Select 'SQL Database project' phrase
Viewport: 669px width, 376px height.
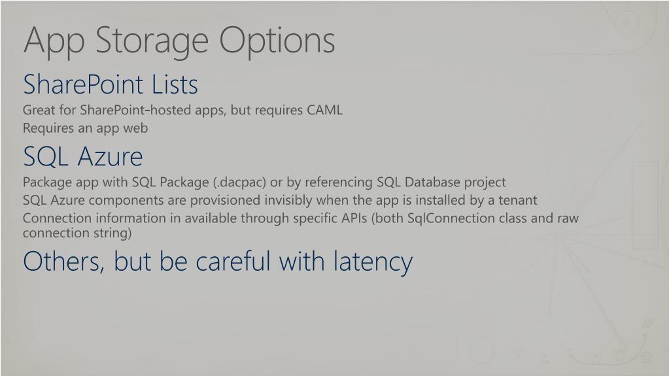click(441, 182)
